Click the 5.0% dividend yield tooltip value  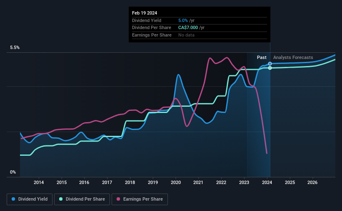pos(183,20)
